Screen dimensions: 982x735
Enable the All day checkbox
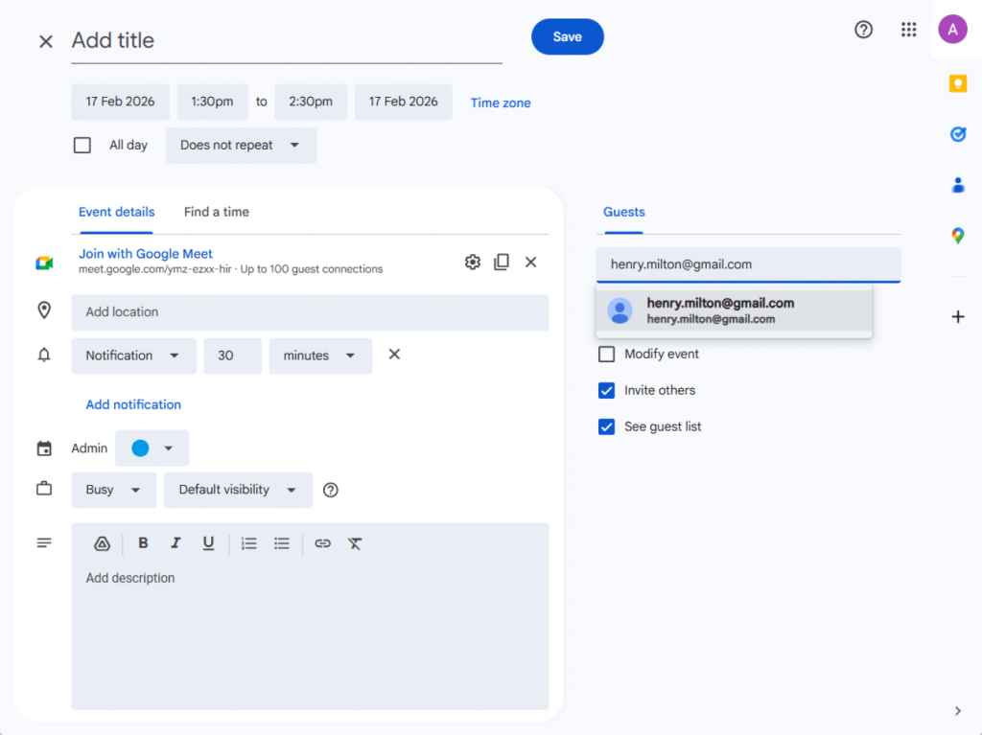(x=82, y=146)
